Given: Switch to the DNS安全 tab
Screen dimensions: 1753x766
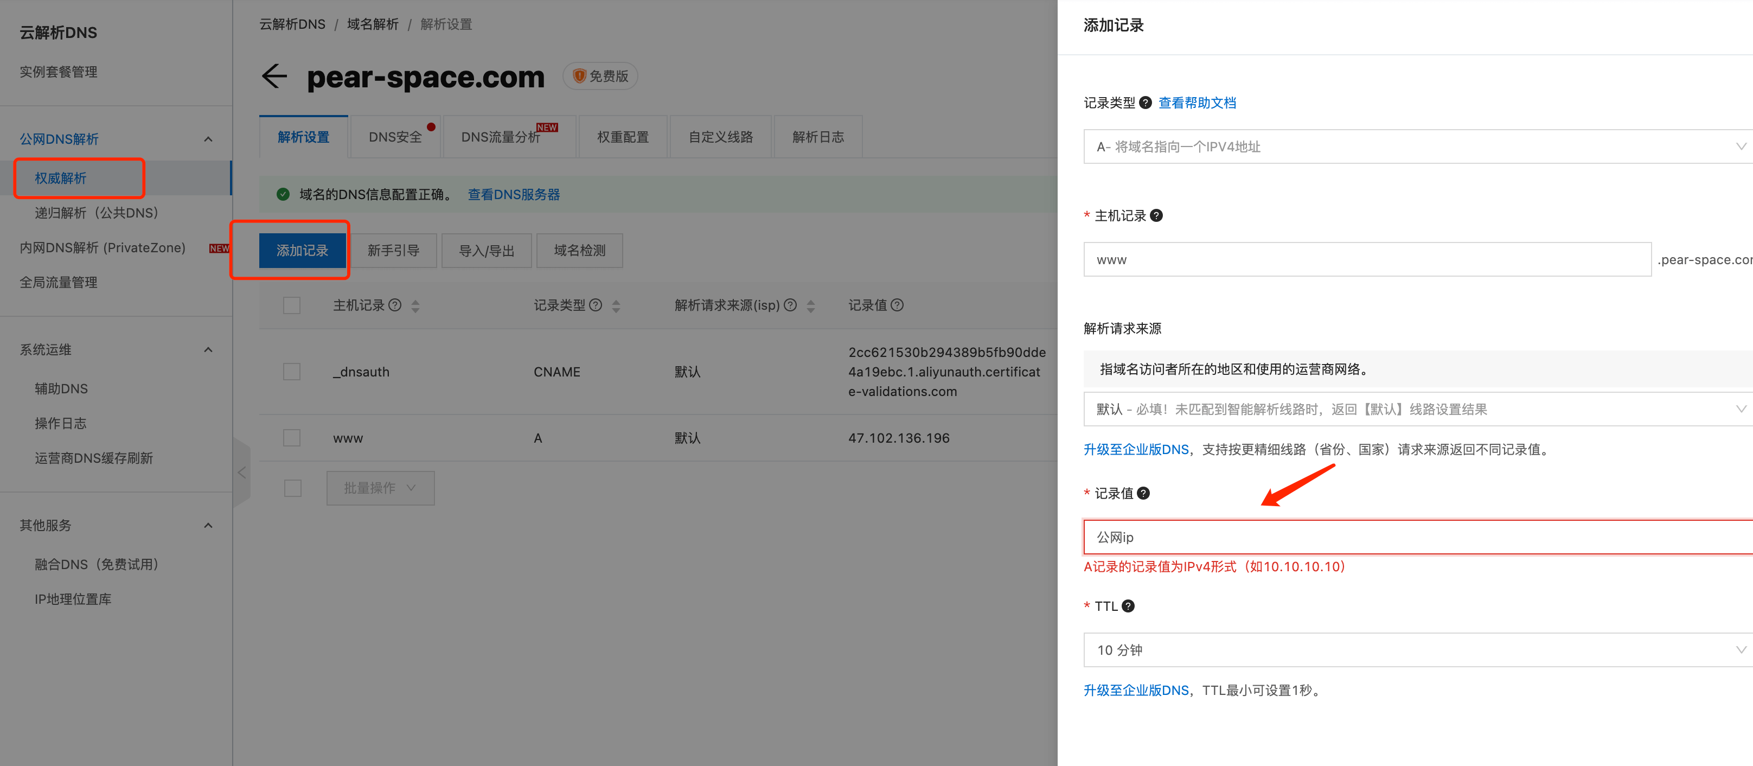Looking at the screenshot, I should click(395, 137).
